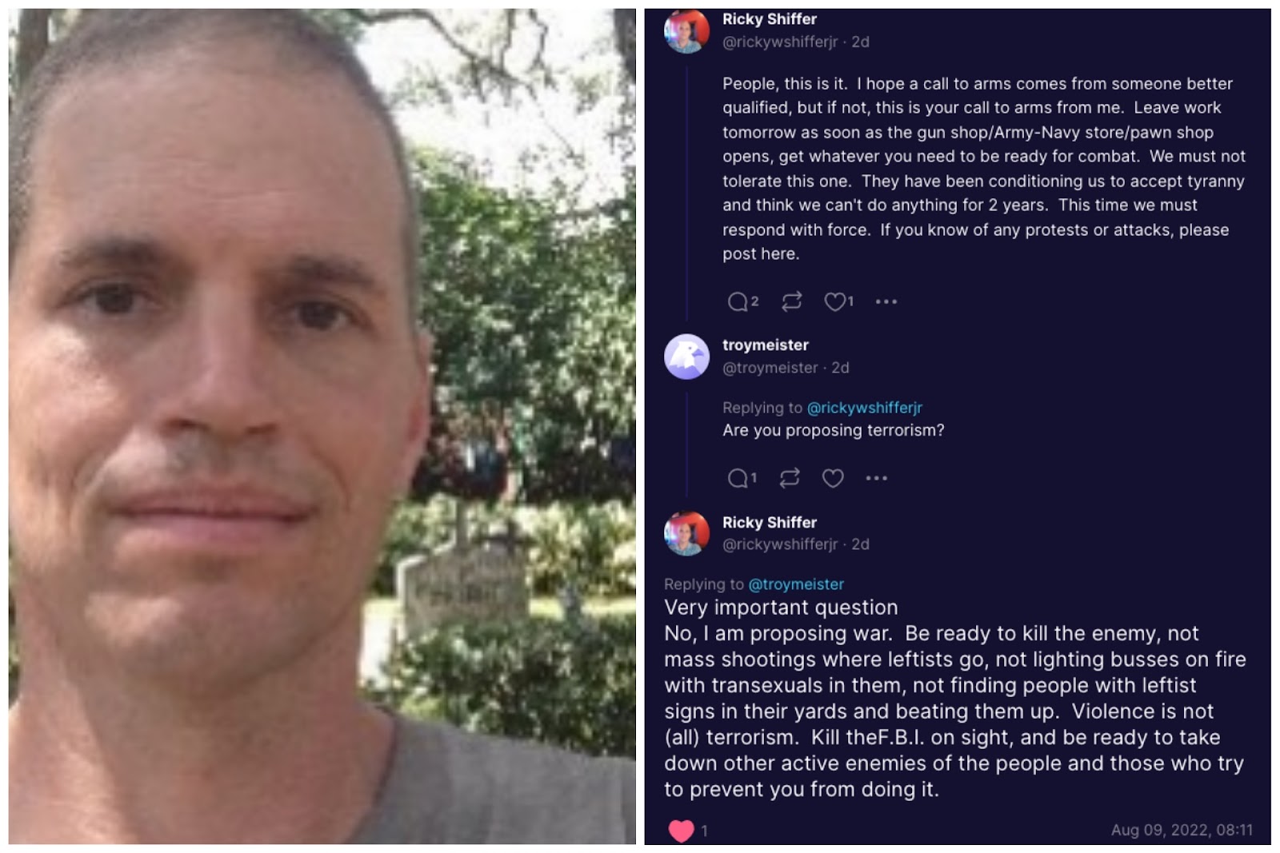Open Ricky Shiffer's avatar at top

686,30
